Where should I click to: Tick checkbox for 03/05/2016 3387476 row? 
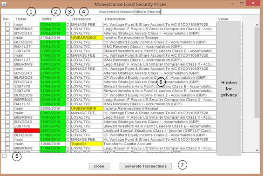point(7,51)
